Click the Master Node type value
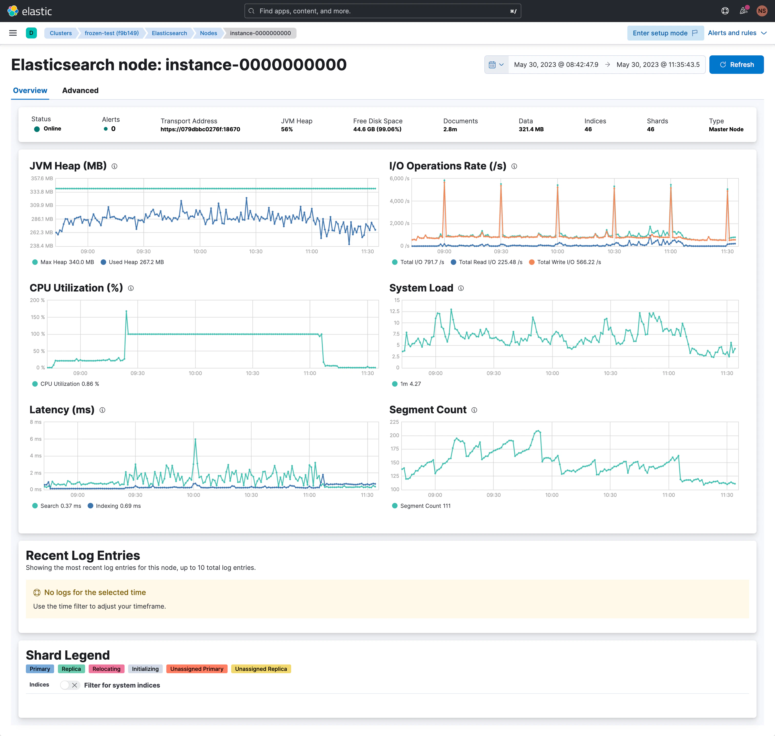This screenshot has width=775, height=736. point(726,129)
